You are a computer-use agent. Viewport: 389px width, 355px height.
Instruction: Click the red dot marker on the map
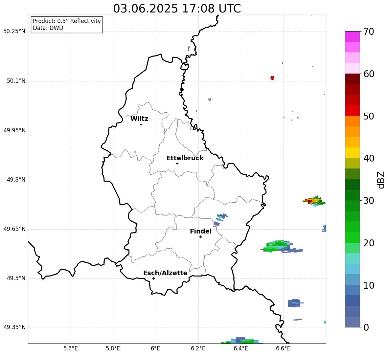272,78
